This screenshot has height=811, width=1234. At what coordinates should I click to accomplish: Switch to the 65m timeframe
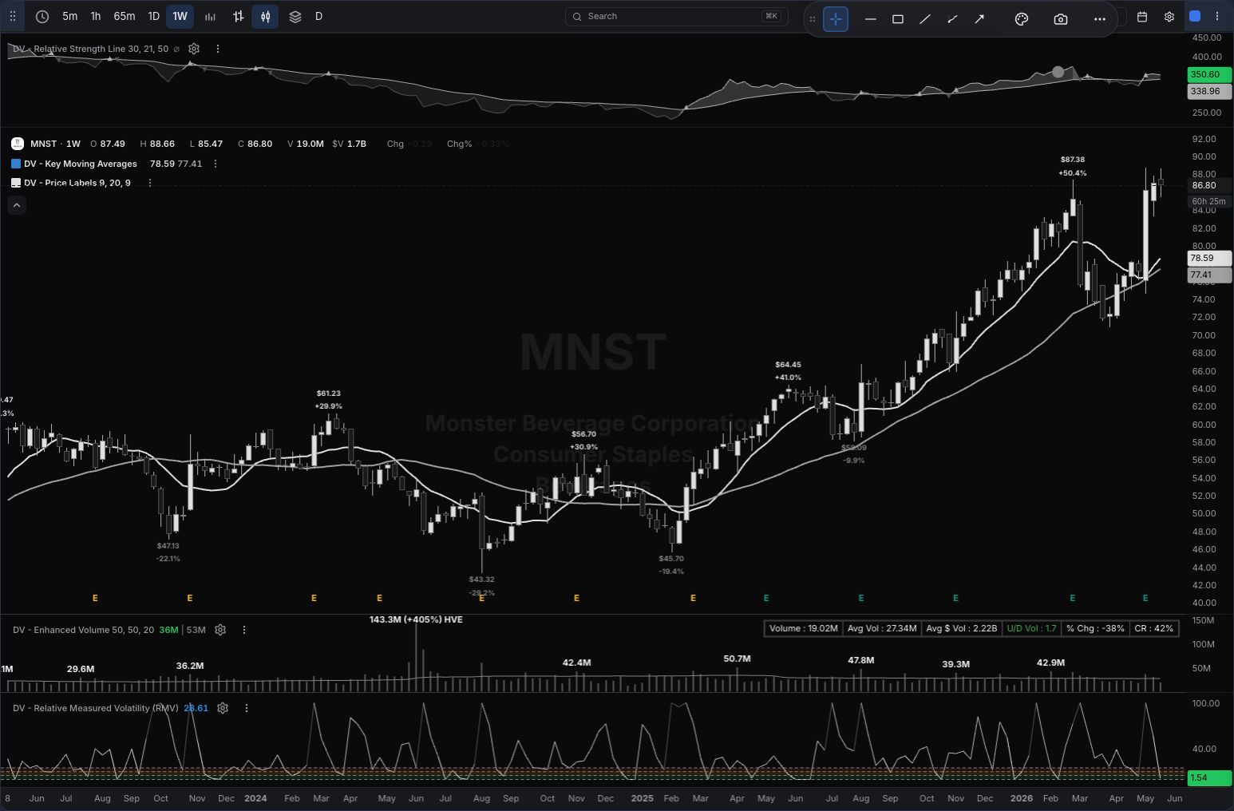tap(125, 16)
